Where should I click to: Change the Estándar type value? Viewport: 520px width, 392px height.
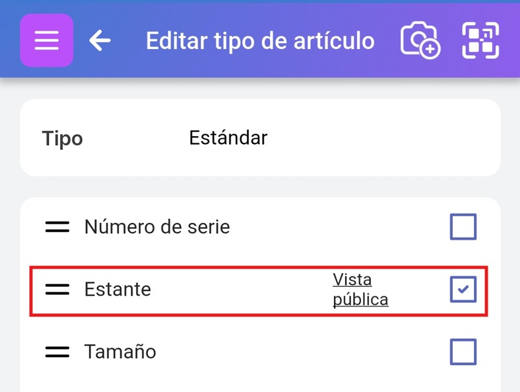228,138
